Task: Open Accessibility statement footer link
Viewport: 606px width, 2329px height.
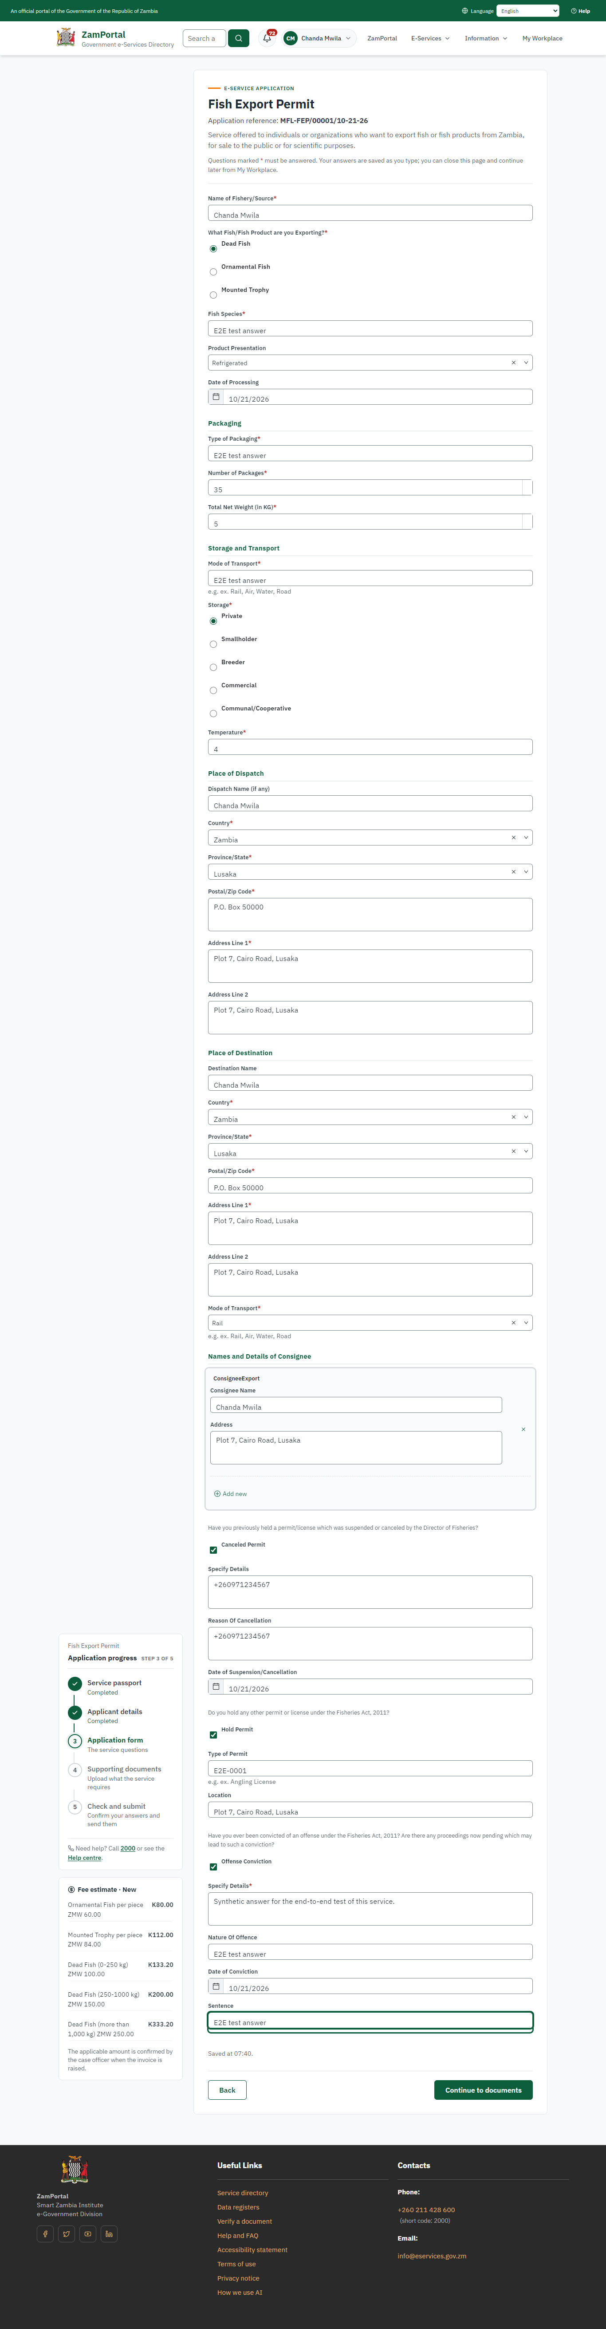Action: click(252, 2249)
